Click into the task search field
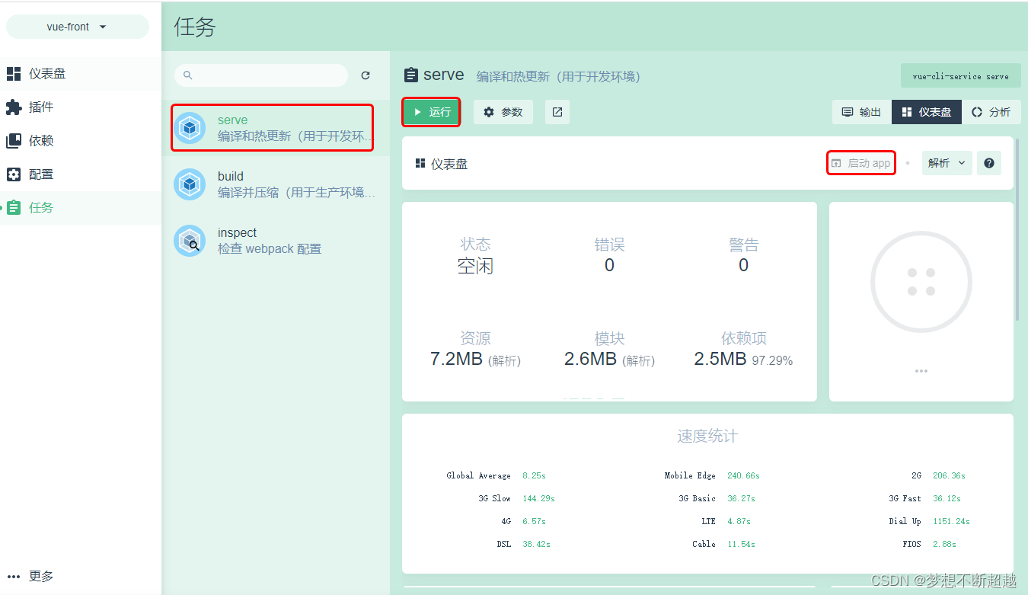The height and width of the screenshot is (595, 1028). pos(261,75)
